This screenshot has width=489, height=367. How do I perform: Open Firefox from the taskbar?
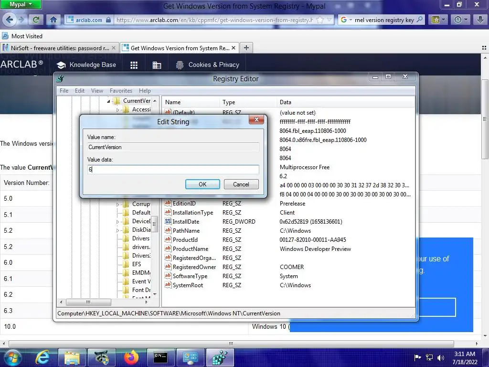[131, 357]
